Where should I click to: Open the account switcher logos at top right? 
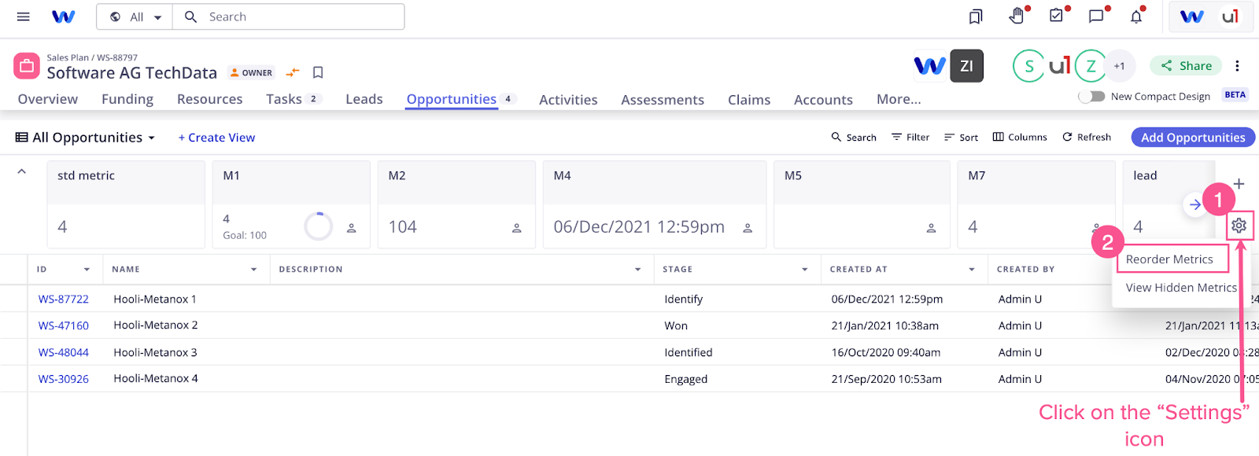(x=1210, y=17)
